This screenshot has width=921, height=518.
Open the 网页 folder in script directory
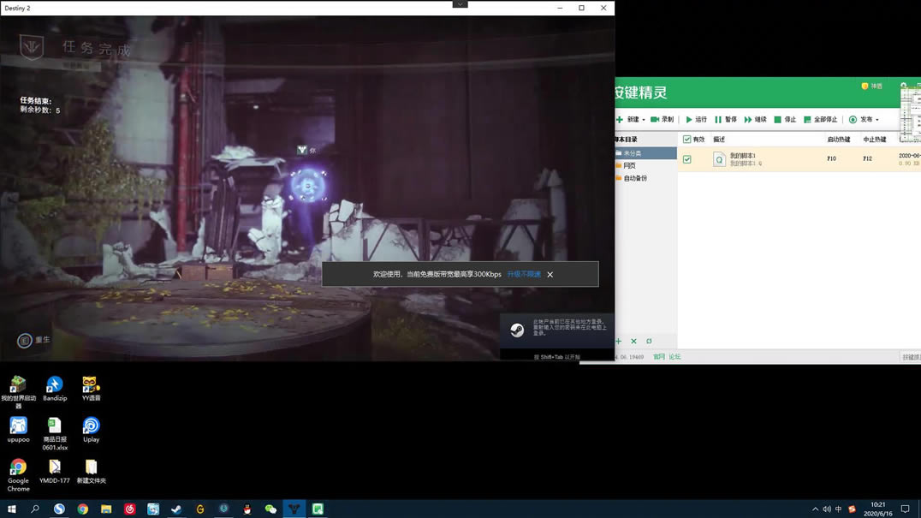(629, 166)
